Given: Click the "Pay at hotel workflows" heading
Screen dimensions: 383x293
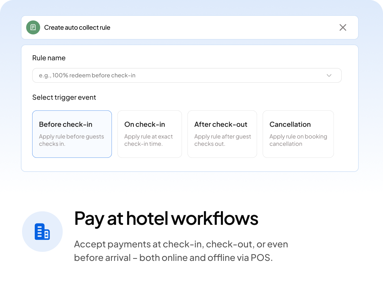Looking at the screenshot, I should point(166,219).
